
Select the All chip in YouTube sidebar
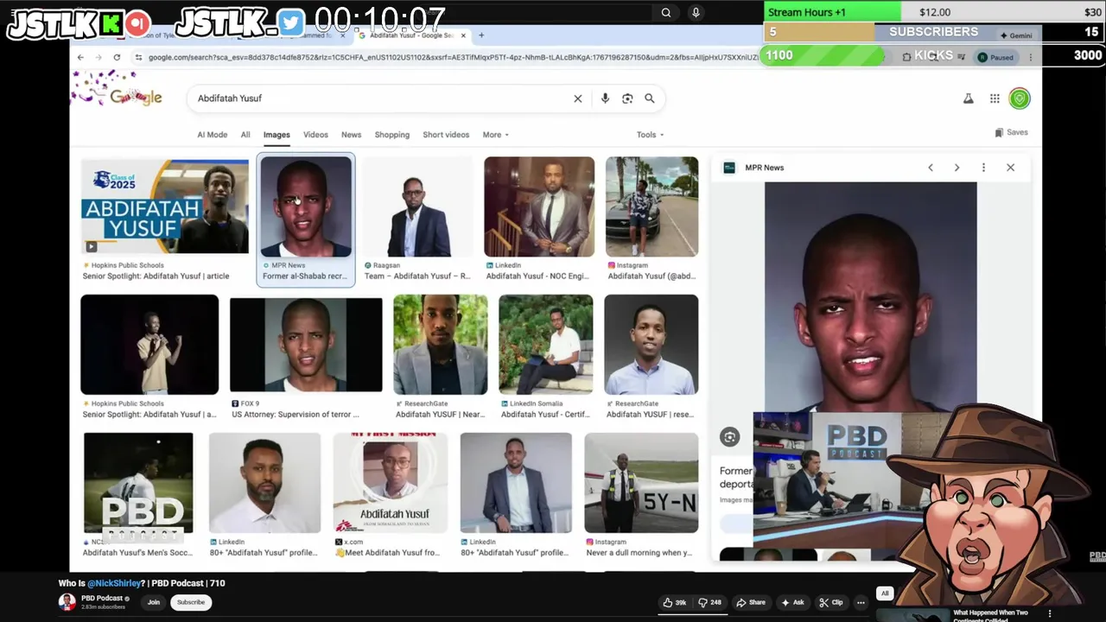coord(885,593)
